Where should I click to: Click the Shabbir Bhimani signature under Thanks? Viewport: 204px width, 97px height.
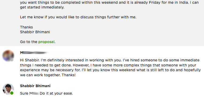tap(35, 32)
